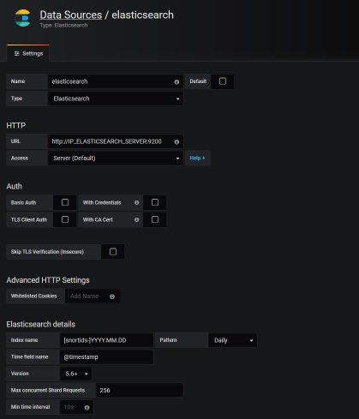Open the Access dropdown showing Server (Default)

[x=116, y=159]
